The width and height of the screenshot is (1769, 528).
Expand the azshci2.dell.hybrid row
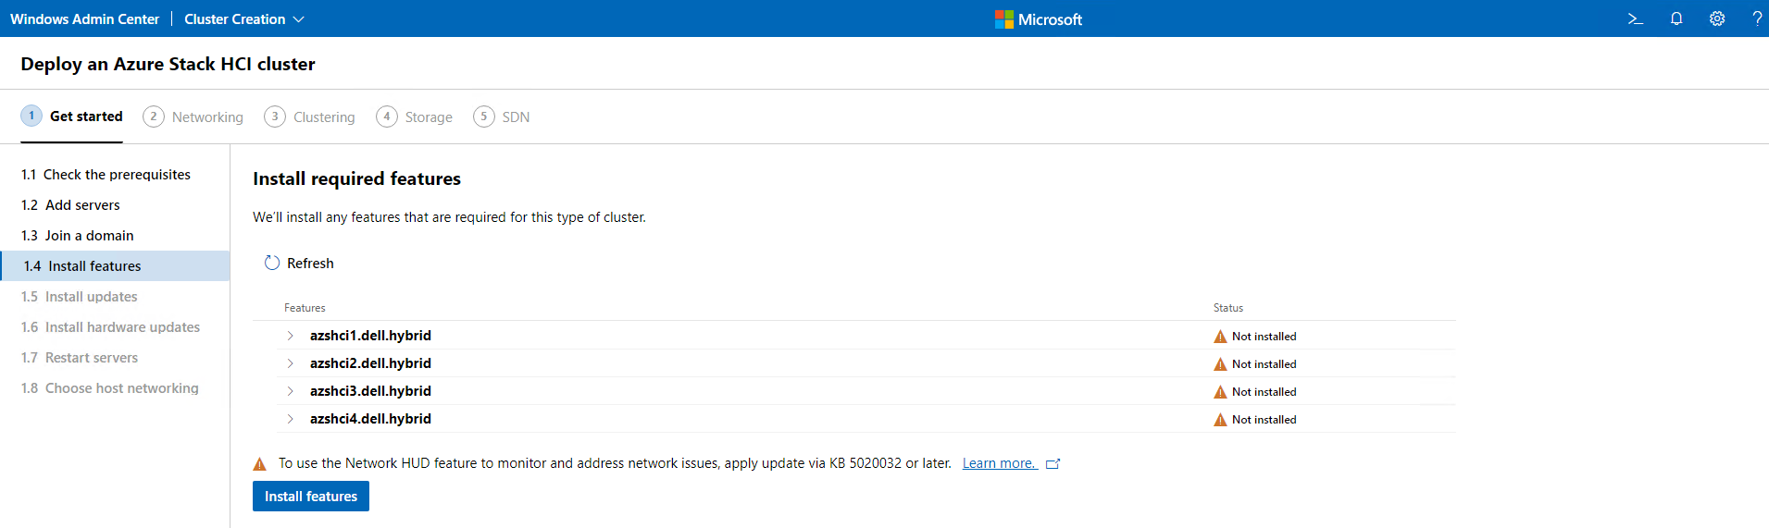click(290, 363)
